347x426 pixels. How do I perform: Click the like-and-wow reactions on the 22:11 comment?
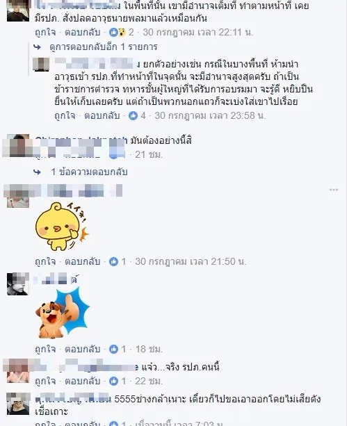tap(121, 33)
